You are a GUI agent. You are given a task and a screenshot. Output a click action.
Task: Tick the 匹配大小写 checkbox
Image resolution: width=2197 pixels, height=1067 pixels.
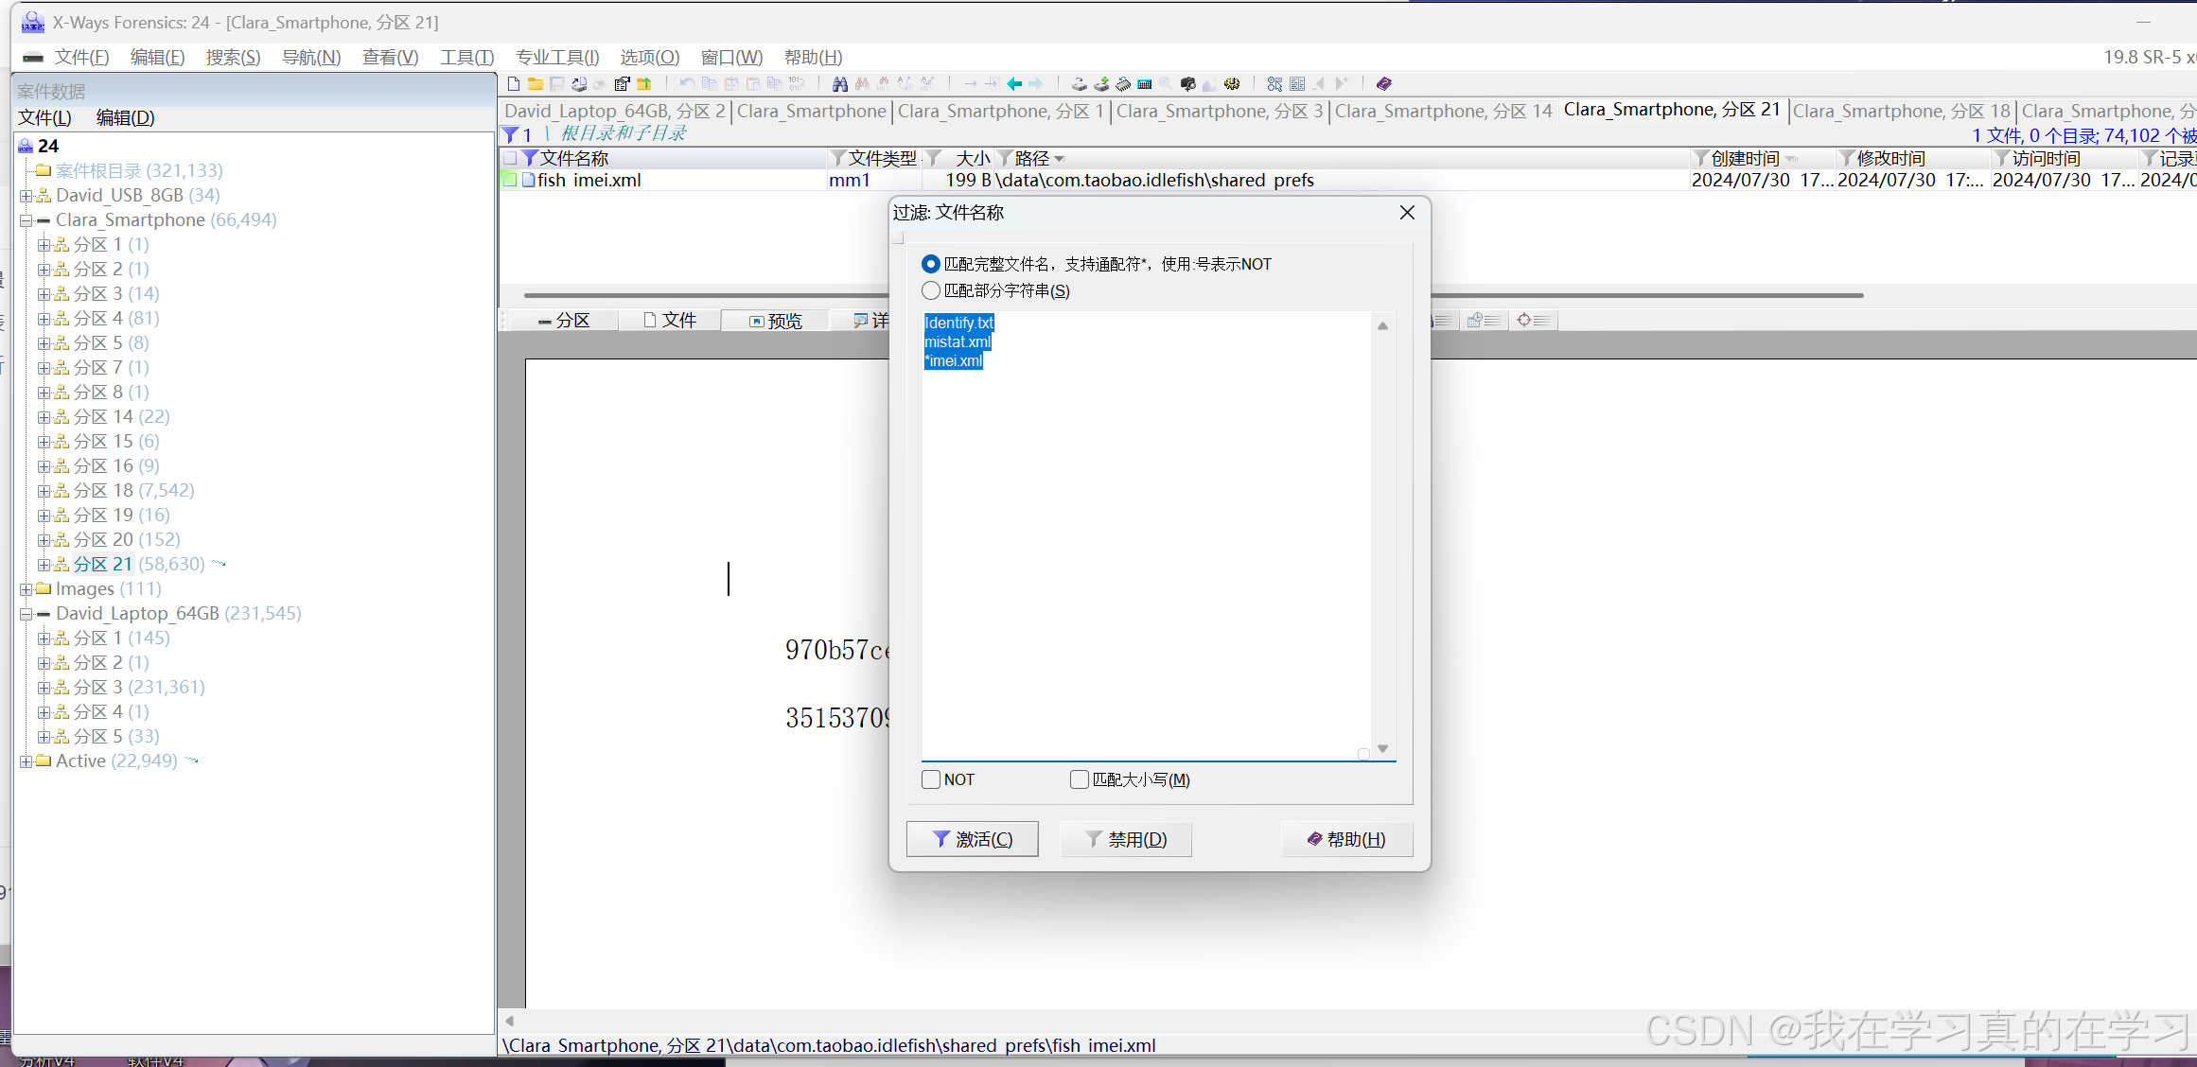coord(1080,779)
